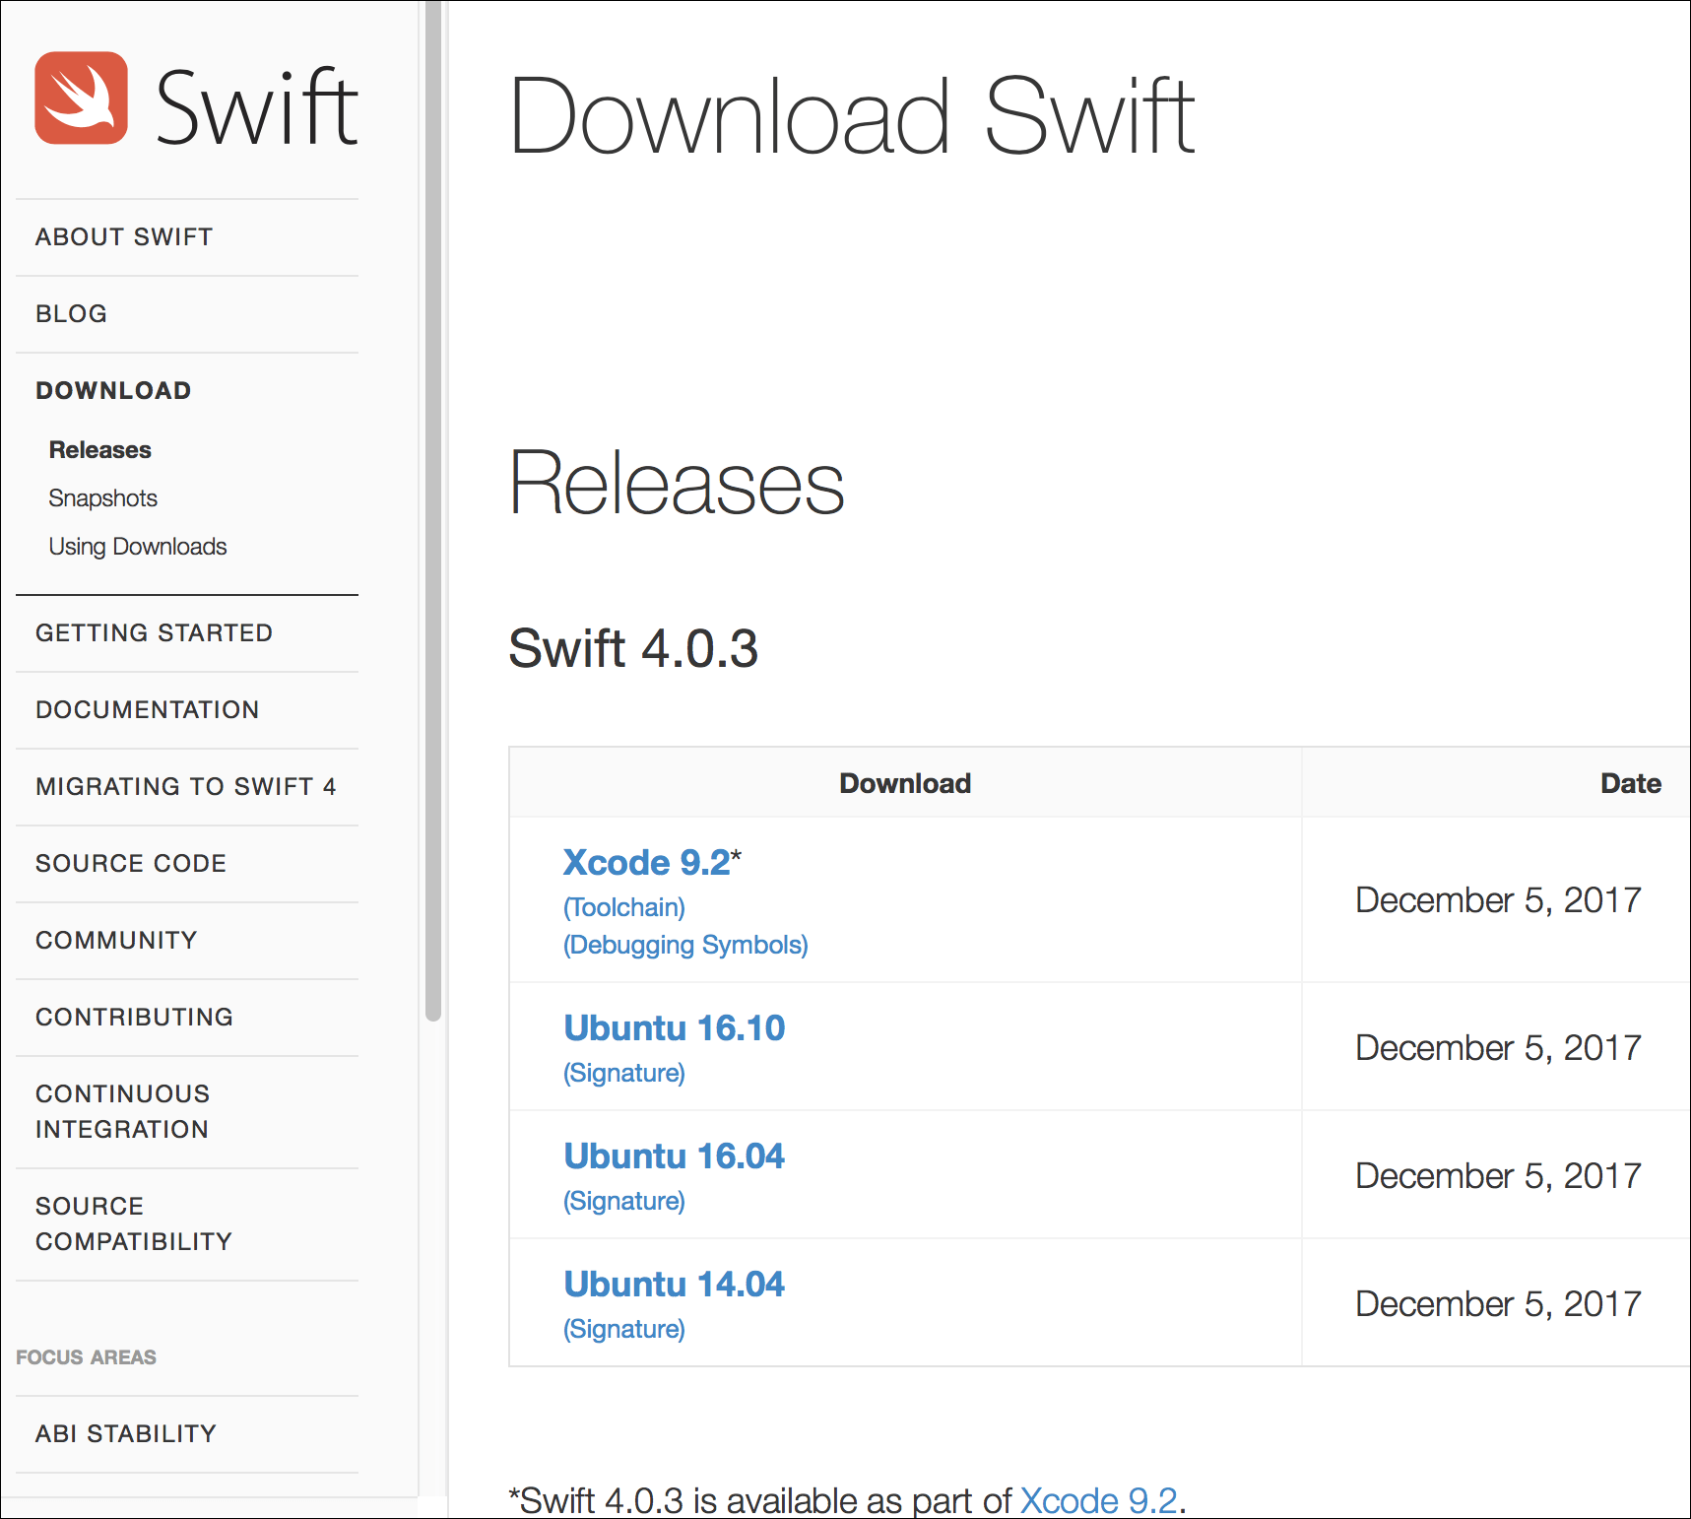Open the Community page
This screenshot has width=1691, height=1519.
pos(116,941)
